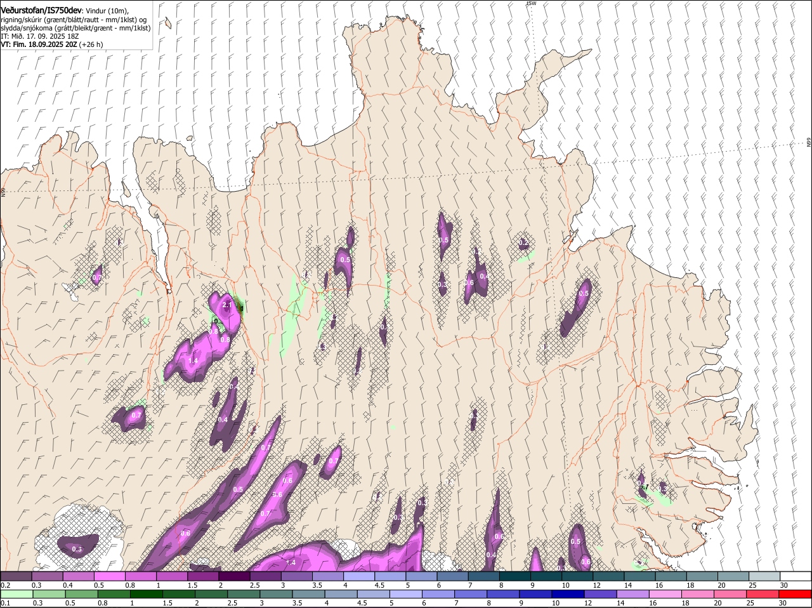Click the bright pink 0.5 swatch in upper legend row

[109, 576]
